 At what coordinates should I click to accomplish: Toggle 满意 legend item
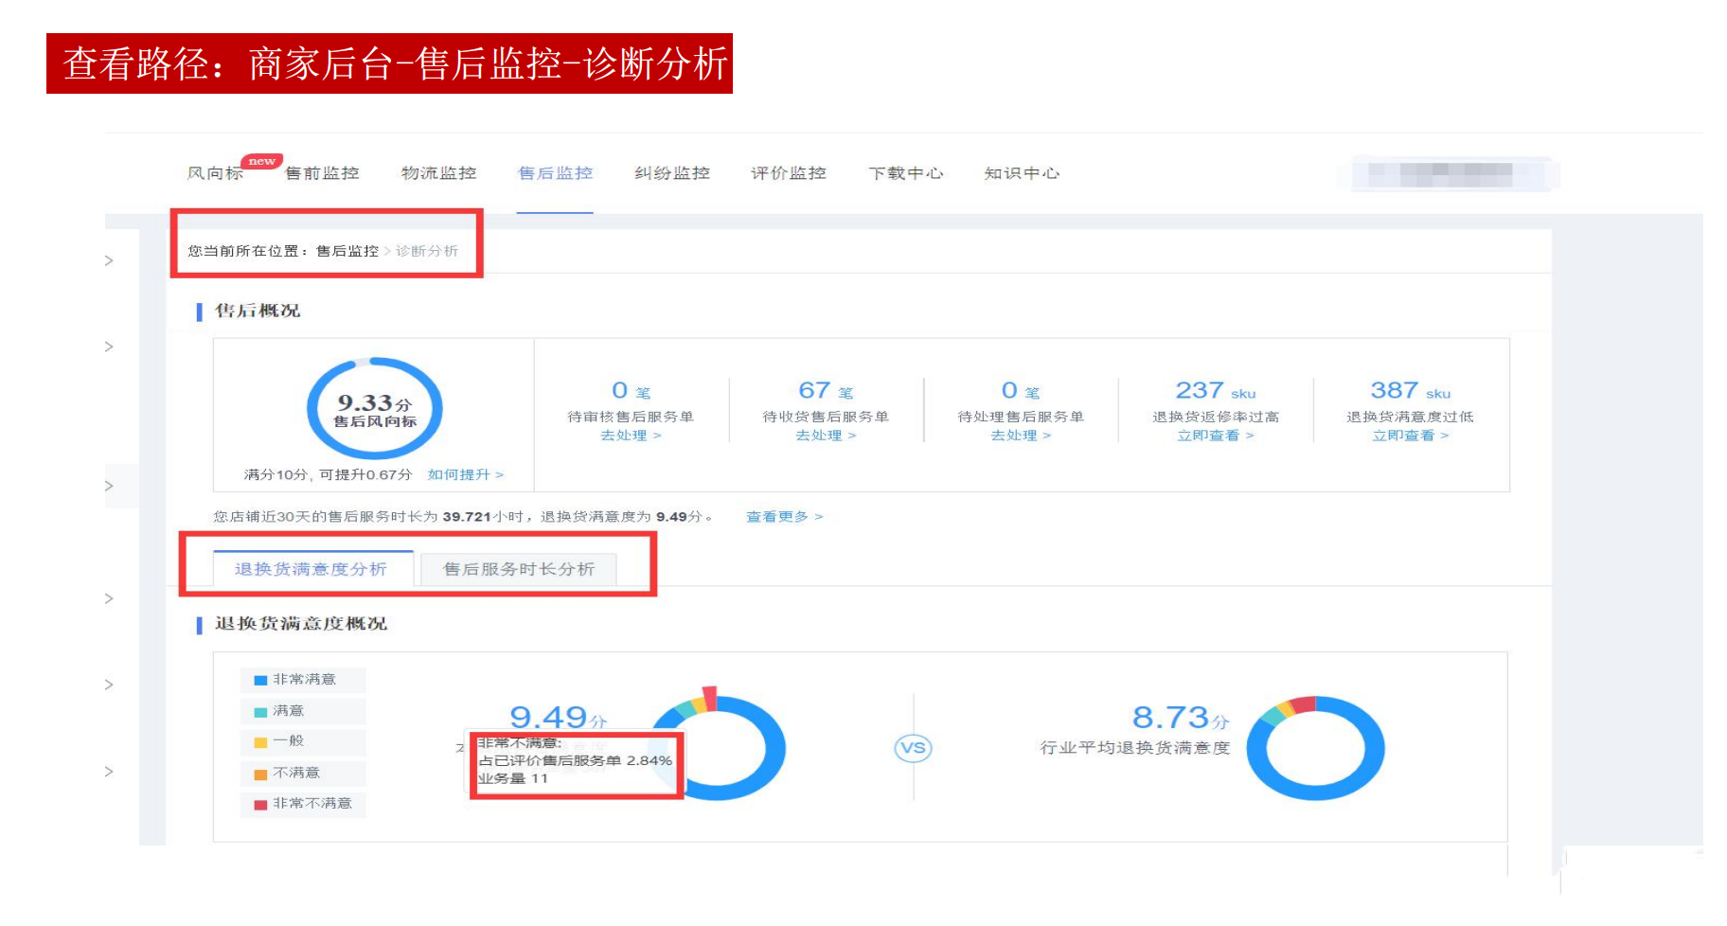303,711
